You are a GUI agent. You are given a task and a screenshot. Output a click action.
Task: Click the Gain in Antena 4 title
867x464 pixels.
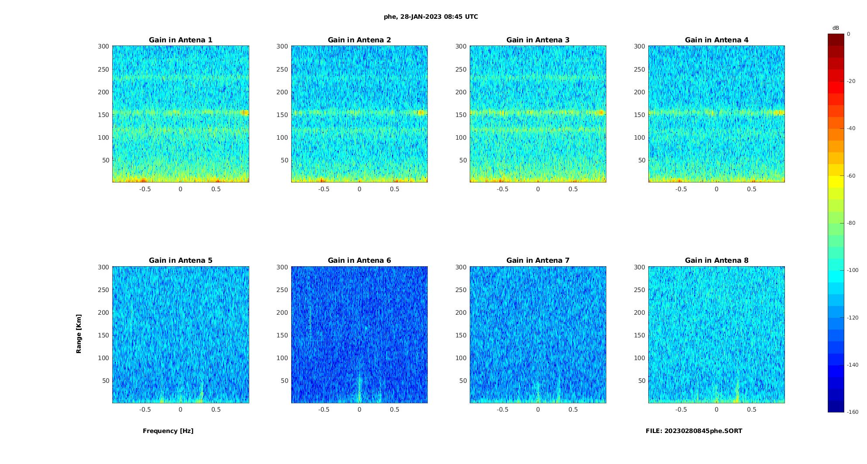[716, 40]
